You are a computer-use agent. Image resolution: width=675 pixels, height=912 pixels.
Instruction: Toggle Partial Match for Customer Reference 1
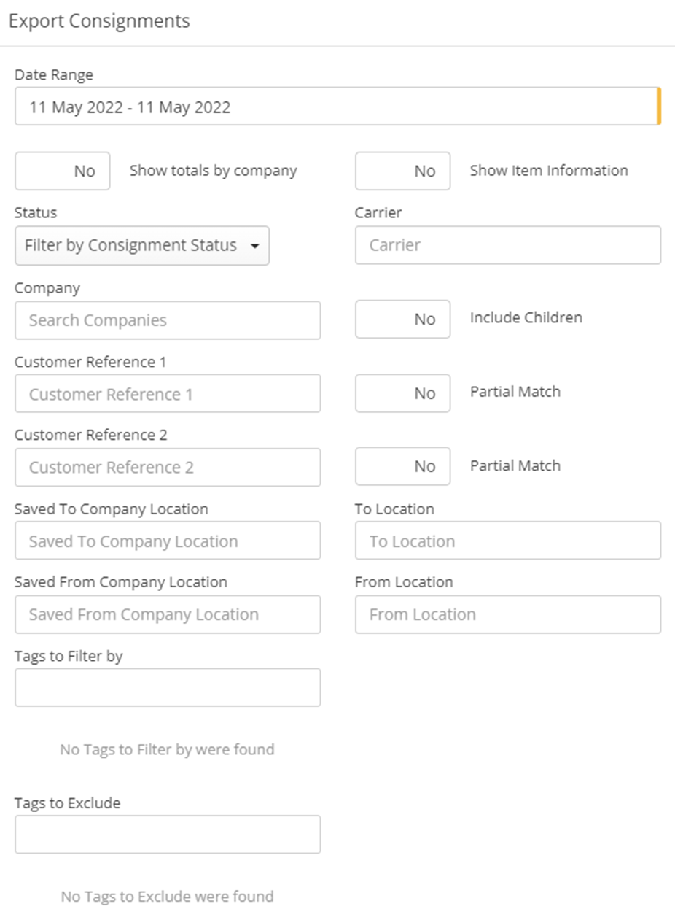(402, 393)
